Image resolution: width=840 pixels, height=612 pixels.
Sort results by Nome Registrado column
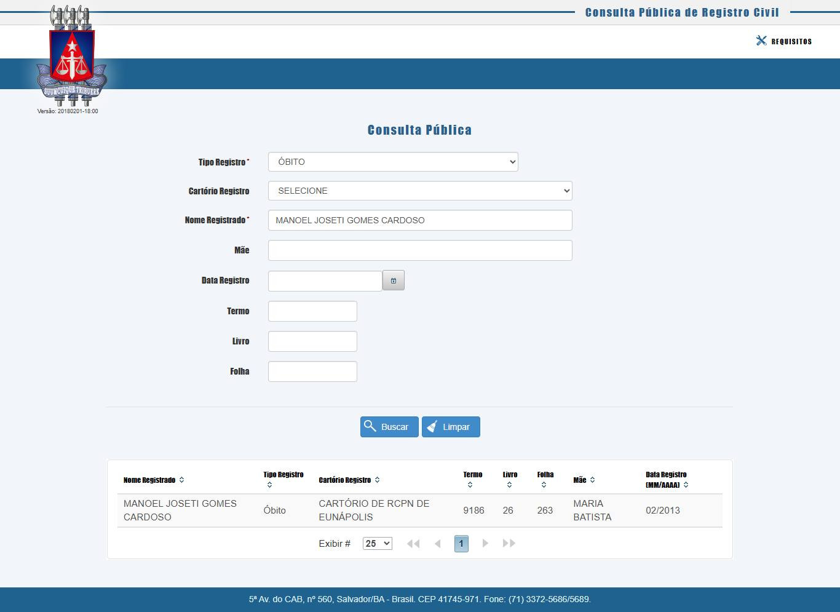pyautogui.click(x=181, y=480)
